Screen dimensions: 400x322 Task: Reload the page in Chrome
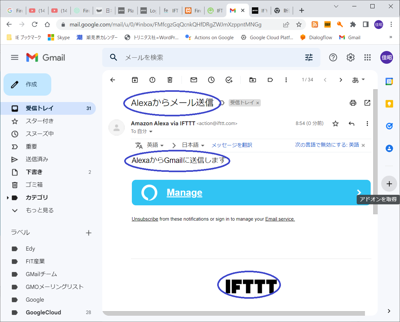34,25
